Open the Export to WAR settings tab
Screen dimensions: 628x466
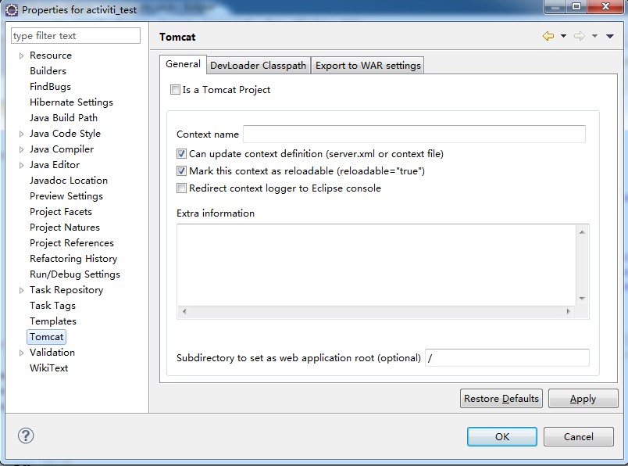[368, 66]
